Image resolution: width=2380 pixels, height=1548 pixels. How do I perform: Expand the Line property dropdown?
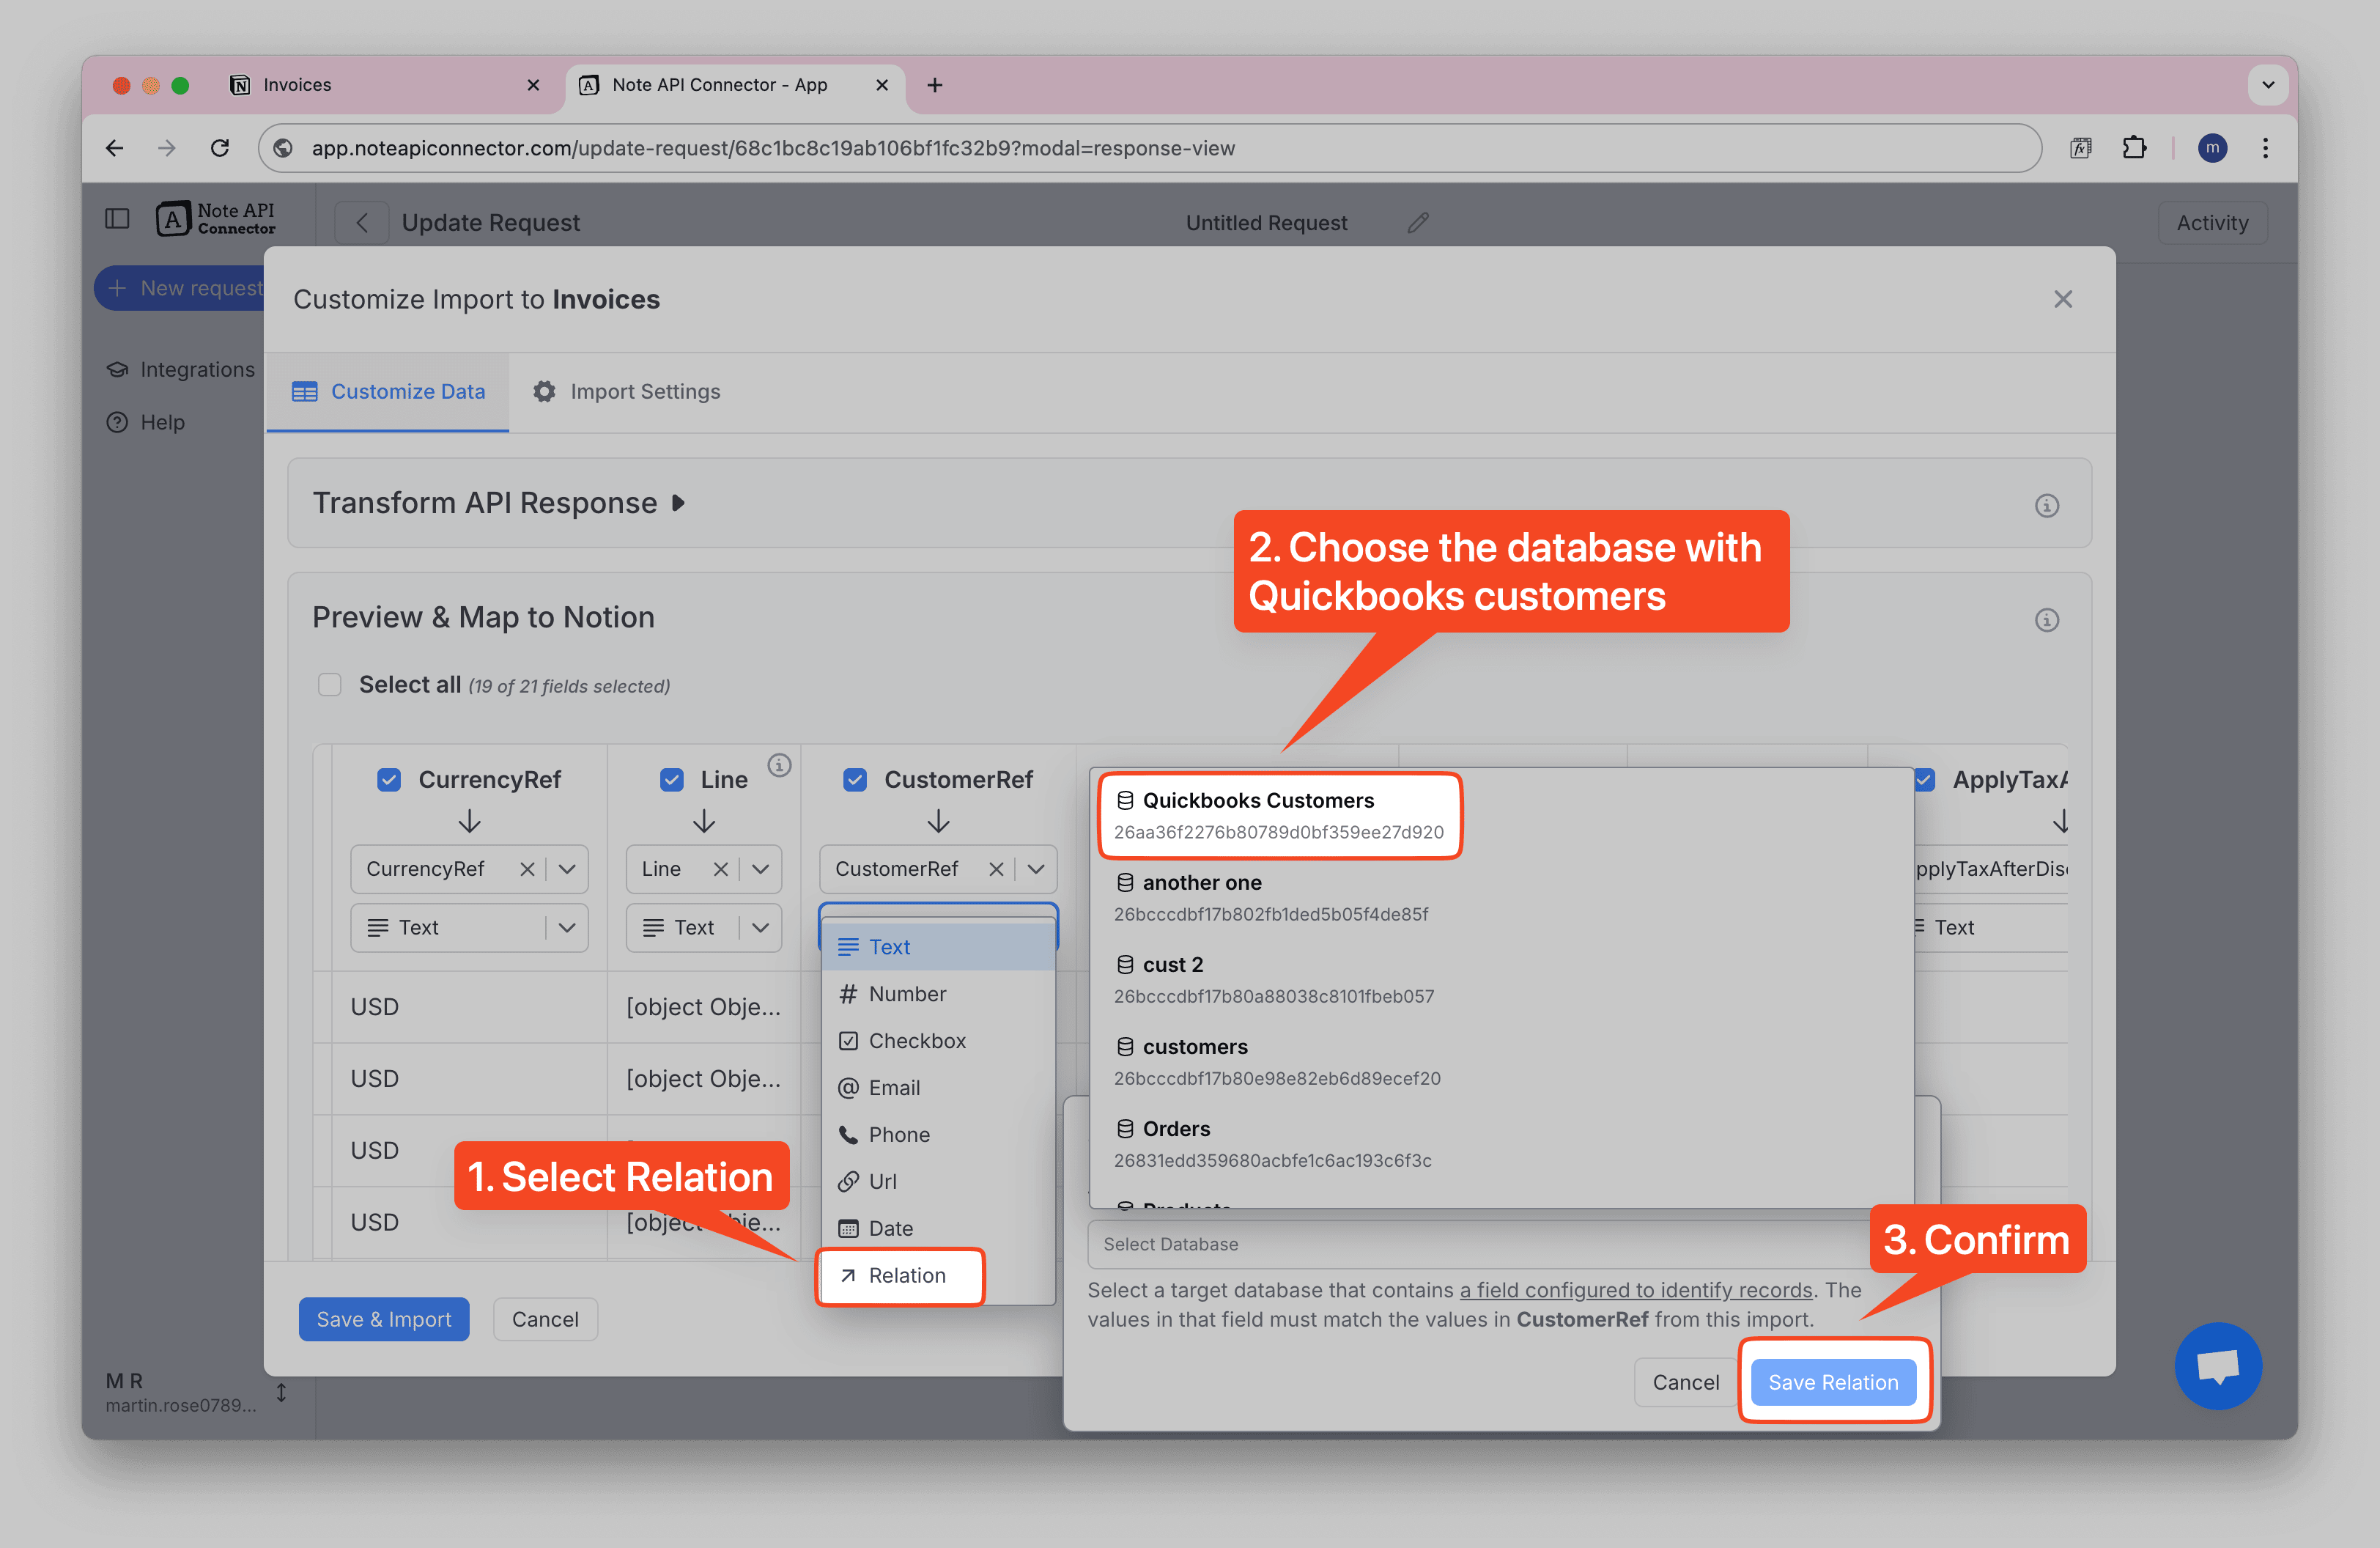pos(760,869)
